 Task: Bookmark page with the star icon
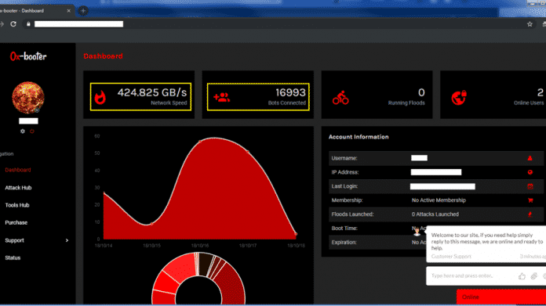point(530,24)
